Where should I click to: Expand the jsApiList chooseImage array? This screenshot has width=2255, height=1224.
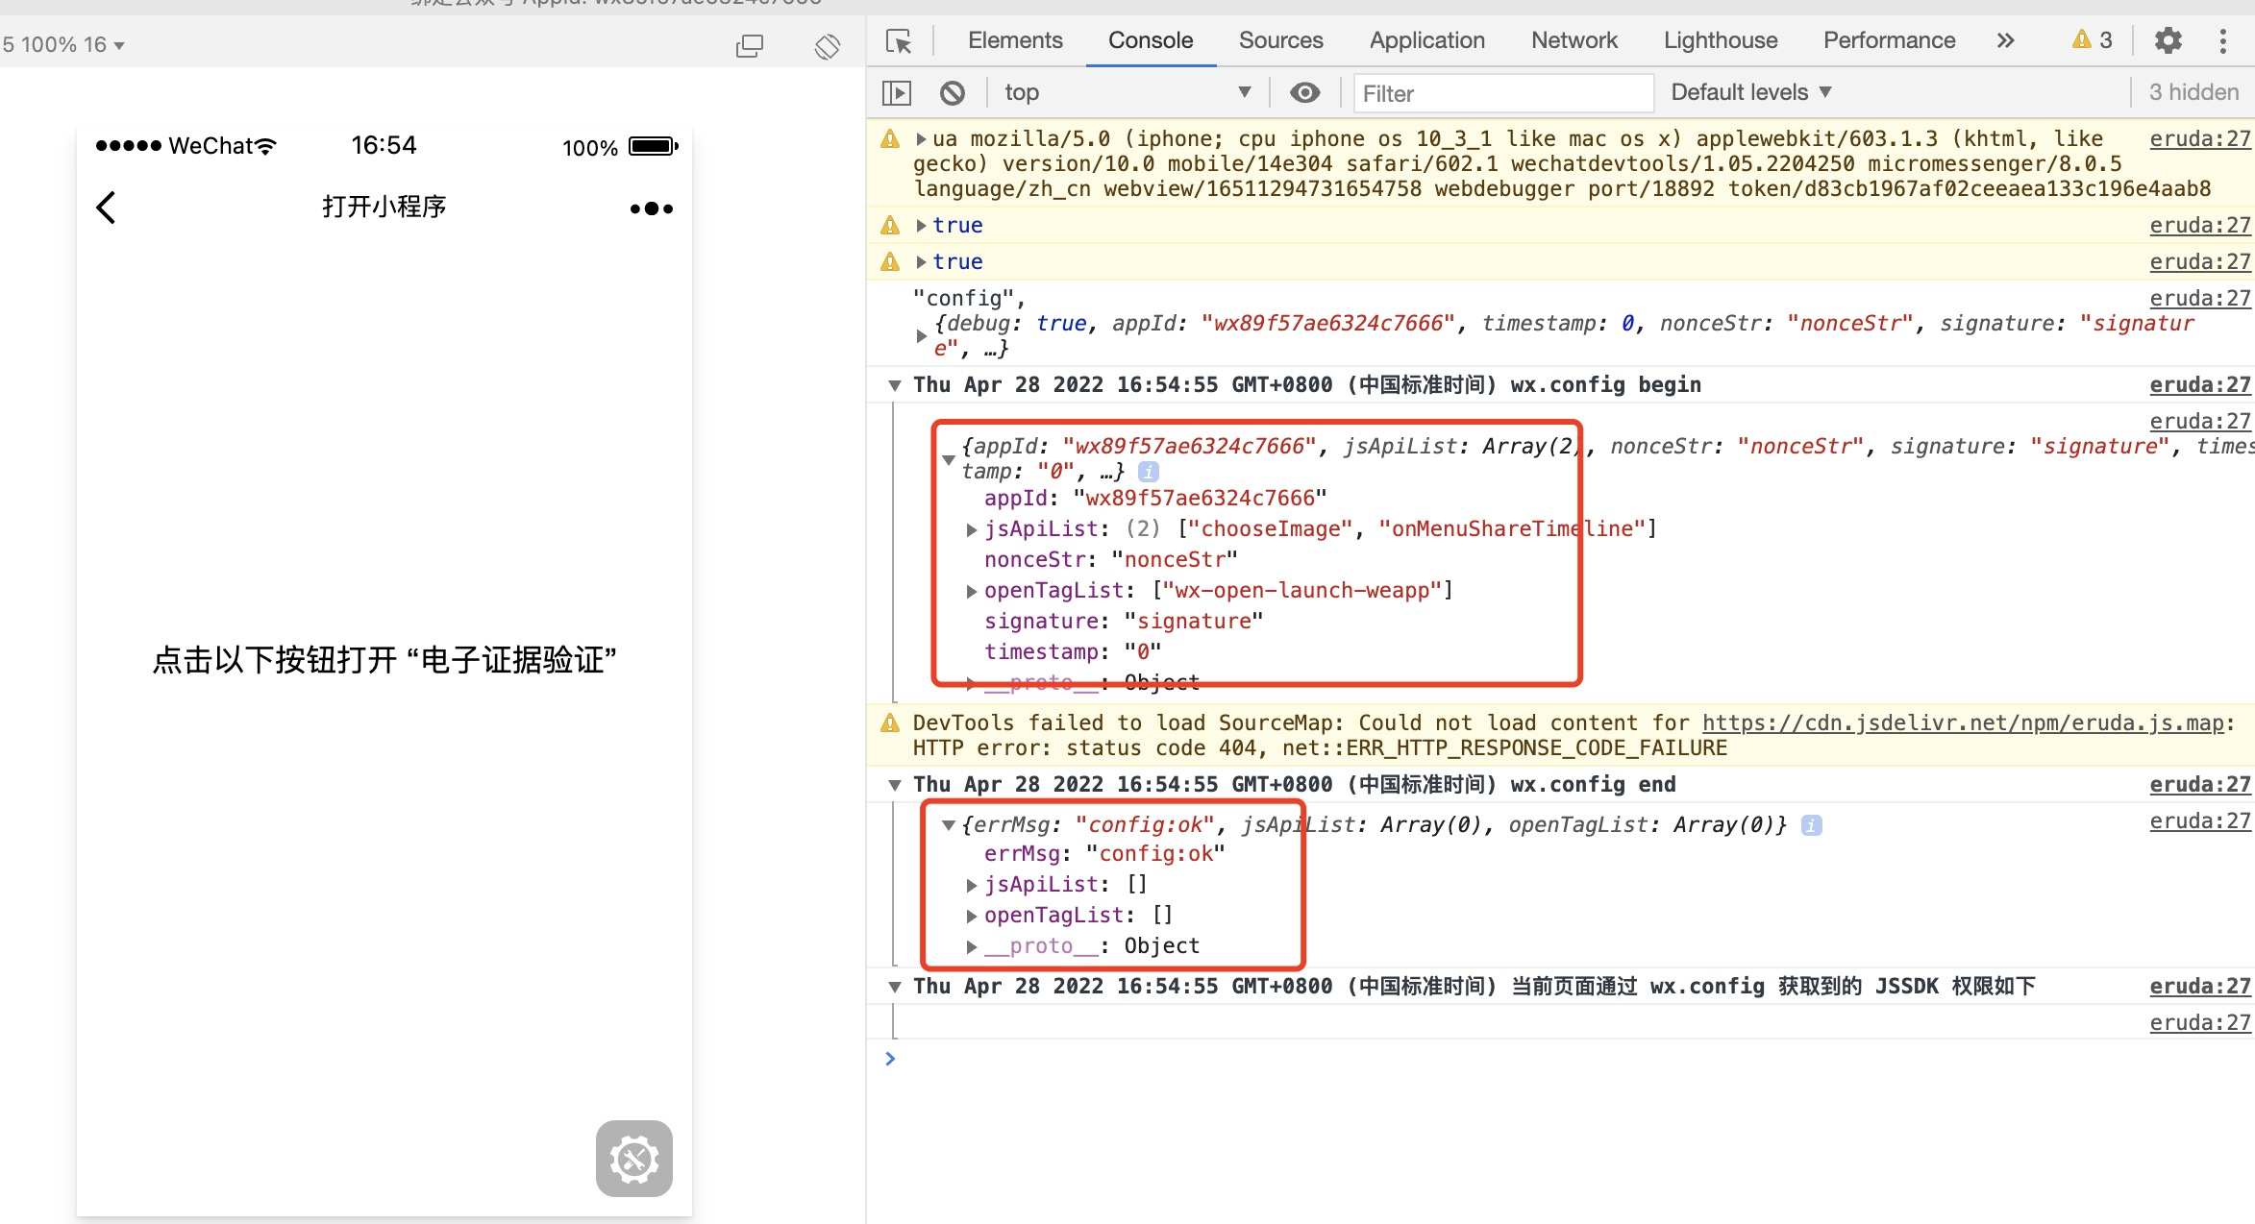(972, 529)
